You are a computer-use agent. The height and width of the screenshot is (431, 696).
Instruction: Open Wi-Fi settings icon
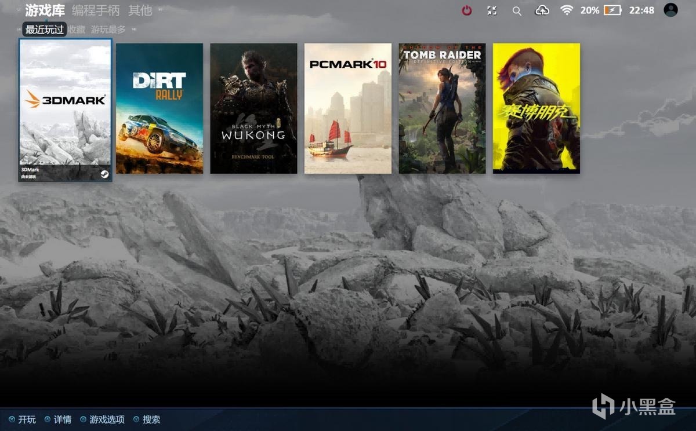567,10
